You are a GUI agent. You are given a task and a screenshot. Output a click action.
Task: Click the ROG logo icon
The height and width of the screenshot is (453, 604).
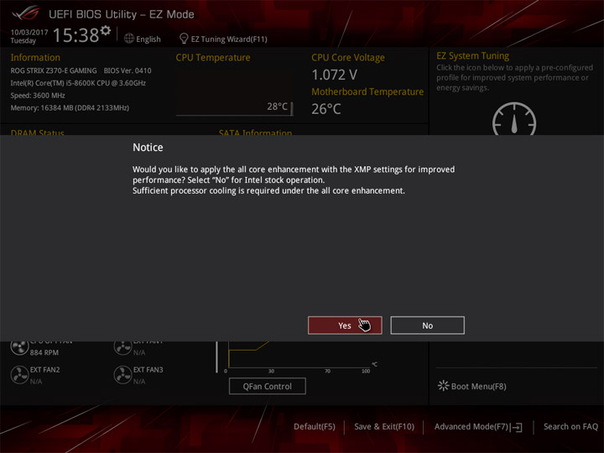pos(25,13)
